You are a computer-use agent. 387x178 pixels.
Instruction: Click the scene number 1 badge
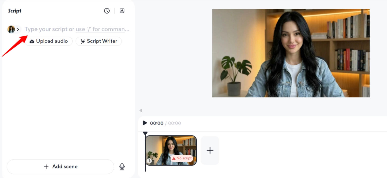pos(149,161)
